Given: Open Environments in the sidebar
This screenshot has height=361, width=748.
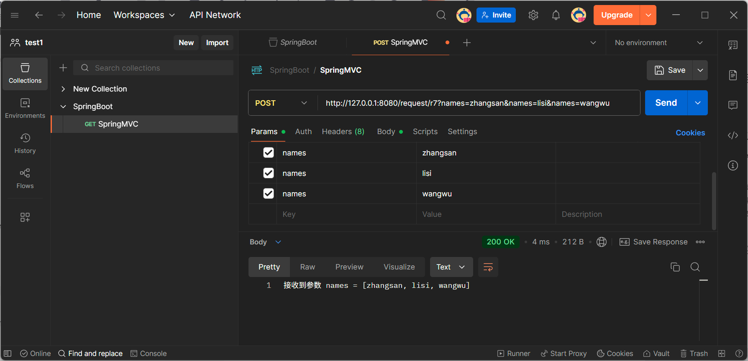Looking at the screenshot, I should click(25, 108).
